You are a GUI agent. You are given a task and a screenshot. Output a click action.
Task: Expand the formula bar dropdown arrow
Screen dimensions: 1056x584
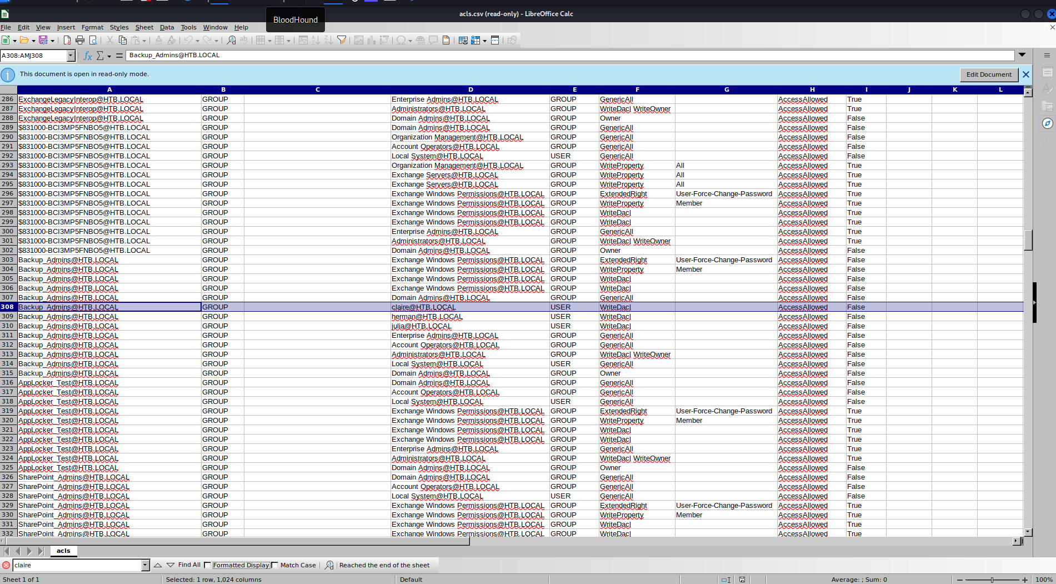(x=1022, y=55)
